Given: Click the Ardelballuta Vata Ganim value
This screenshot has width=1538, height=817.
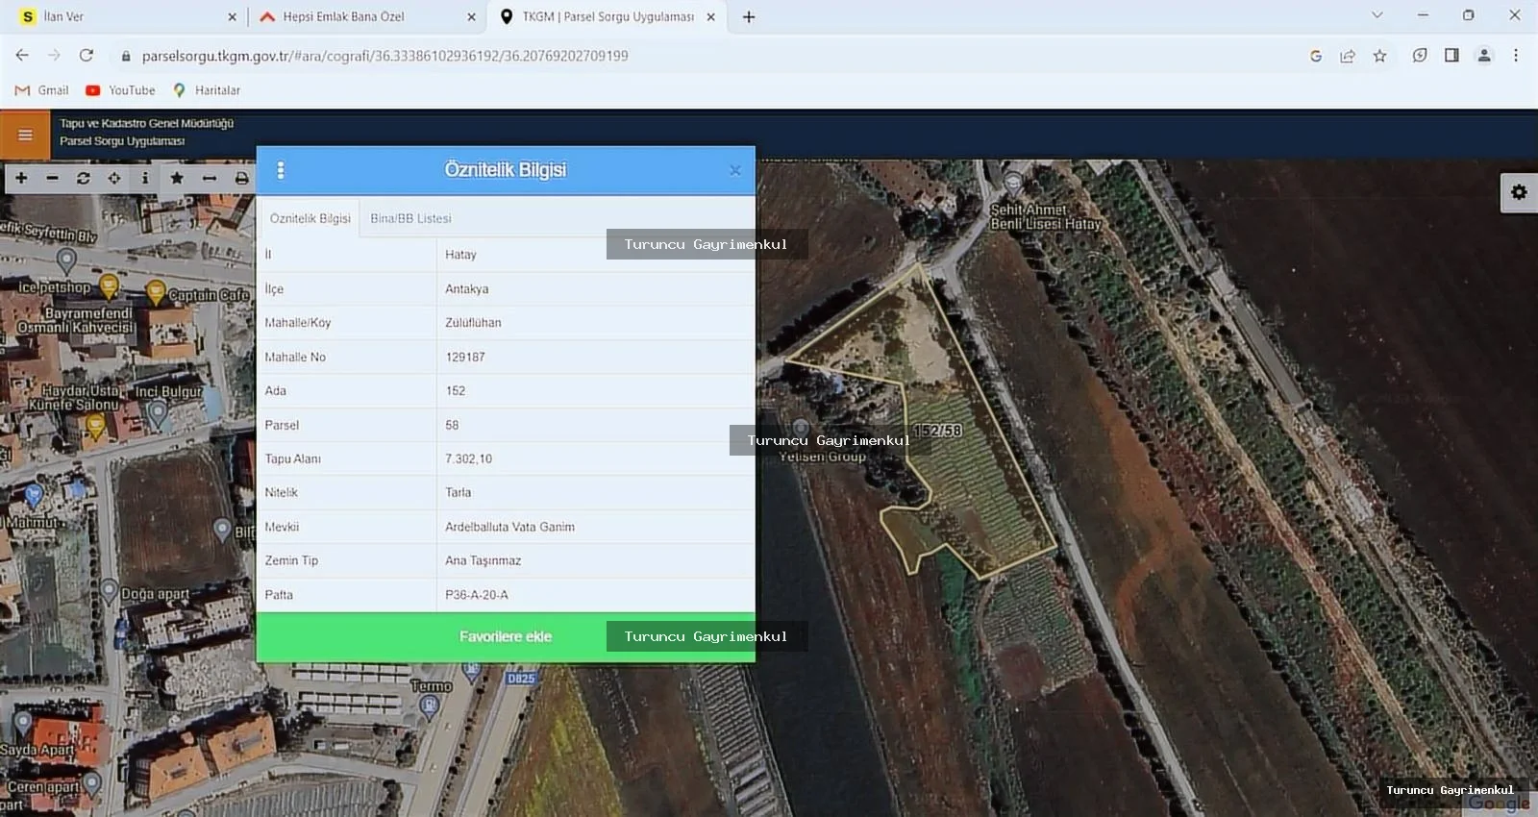Looking at the screenshot, I should [509, 527].
